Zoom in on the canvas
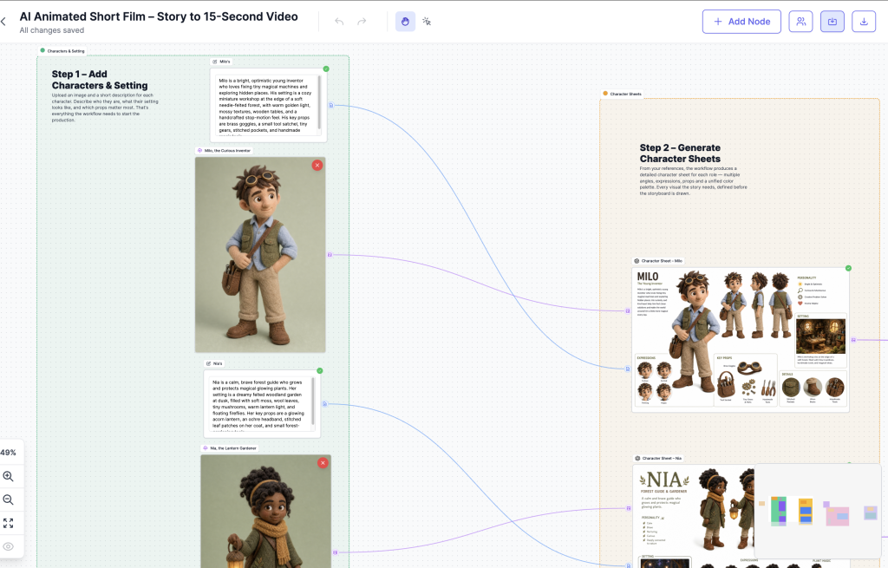Viewport: 888px width, 568px height. (9, 476)
